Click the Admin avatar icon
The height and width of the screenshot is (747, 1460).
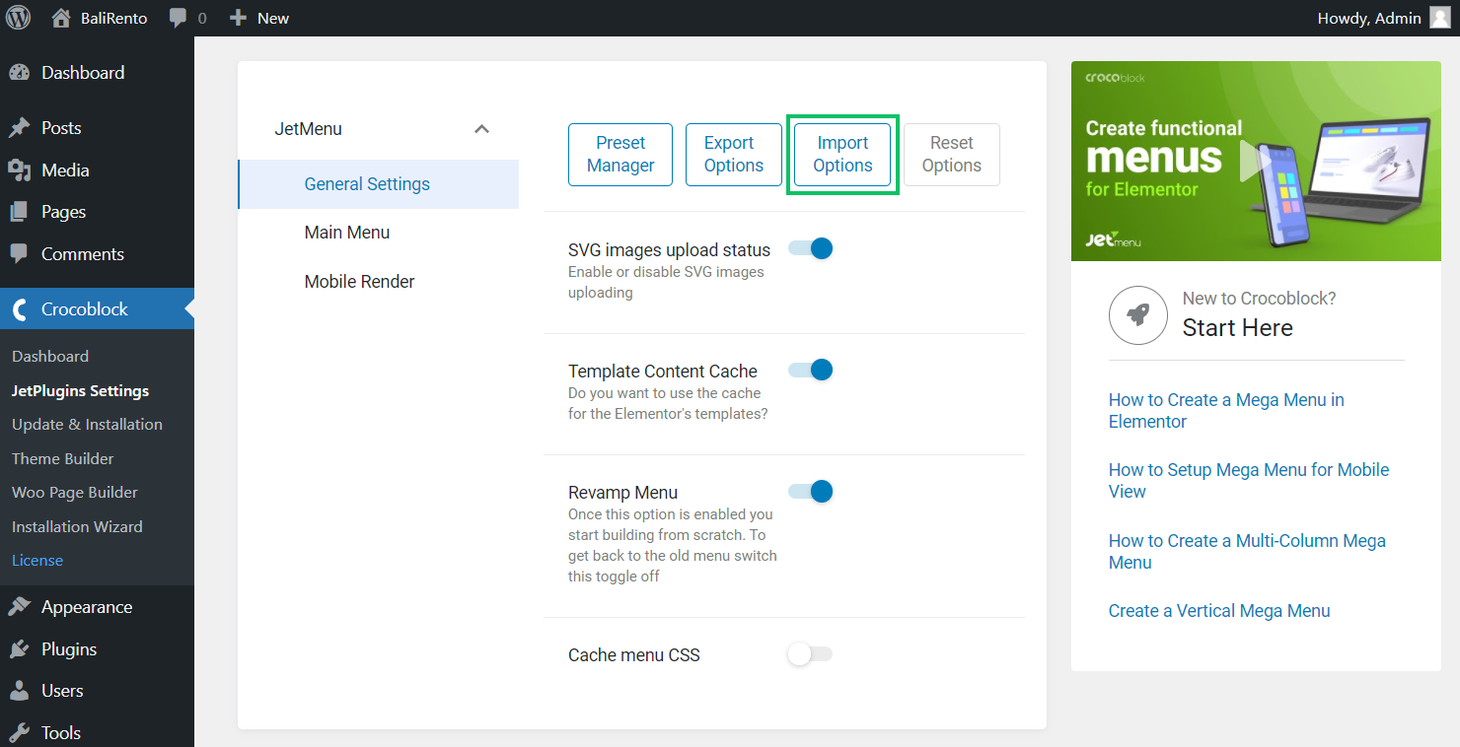coord(1440,18)
